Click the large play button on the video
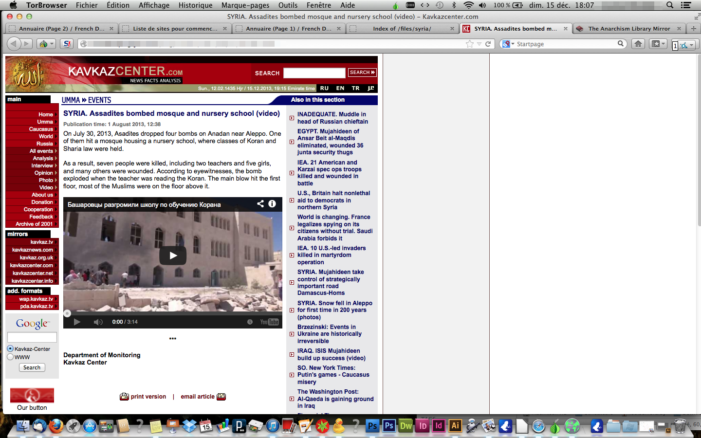701x438 pixels. click(x=173, y=255)
